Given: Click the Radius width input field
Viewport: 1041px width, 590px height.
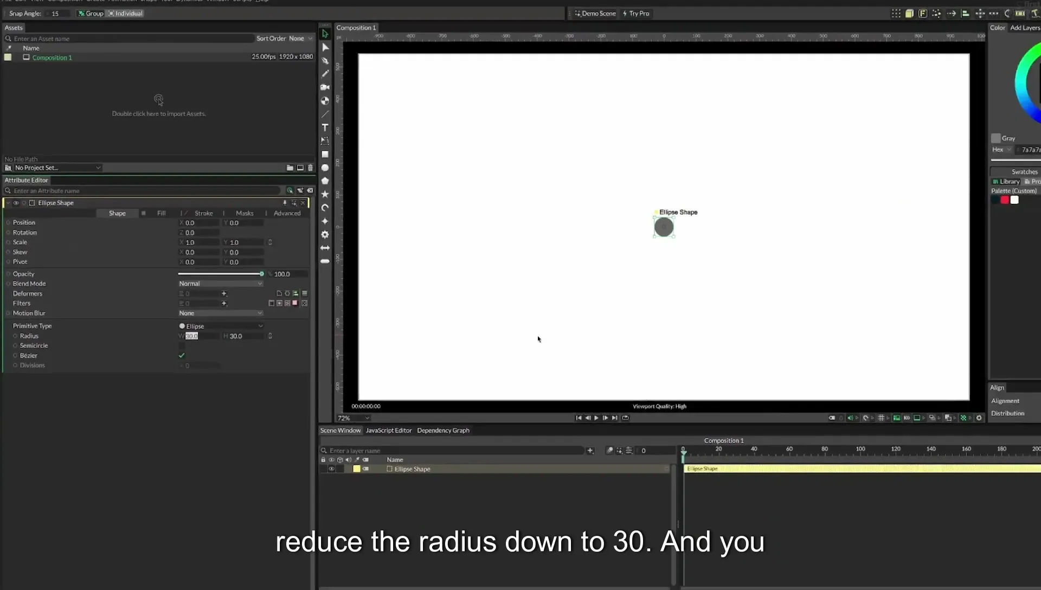Looking at the screenshot, I should click(x=198, y=336).
